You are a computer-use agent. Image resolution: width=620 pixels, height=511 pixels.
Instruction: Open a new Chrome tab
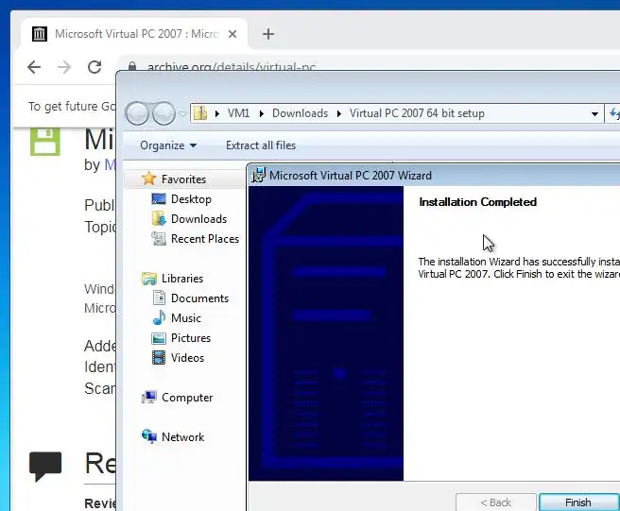tap(268, 34)
